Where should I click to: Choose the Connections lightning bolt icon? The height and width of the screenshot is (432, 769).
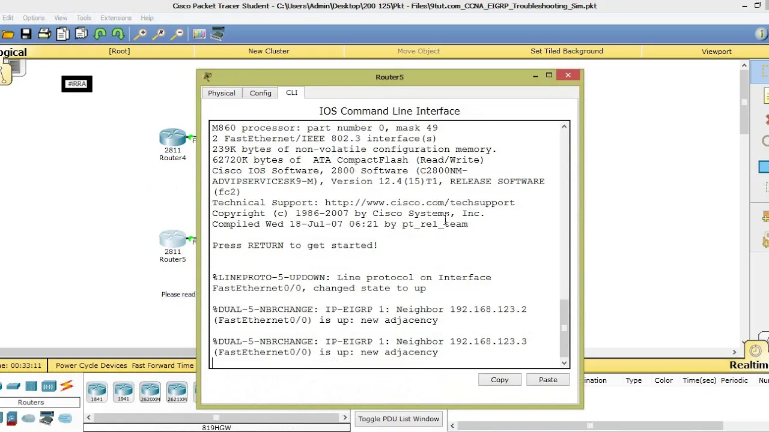(67, 386)
